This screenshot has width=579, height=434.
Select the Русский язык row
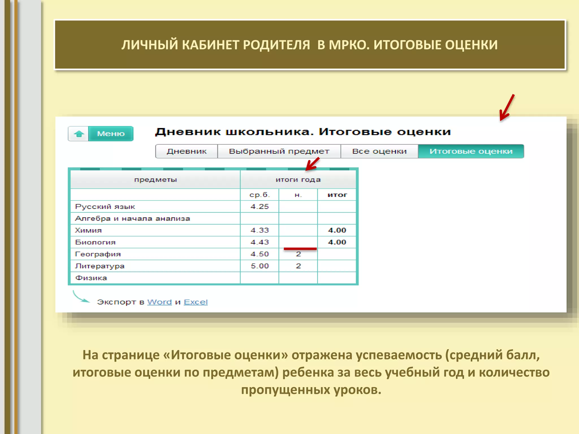pos(213,207)
